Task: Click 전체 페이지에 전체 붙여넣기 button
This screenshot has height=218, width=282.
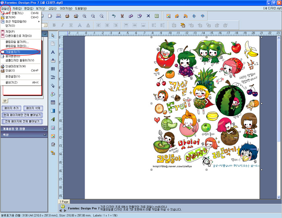Action: pos(22,122)
